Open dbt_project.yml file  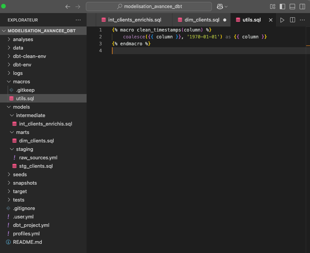pyautogui.click(x=43, y=225)
